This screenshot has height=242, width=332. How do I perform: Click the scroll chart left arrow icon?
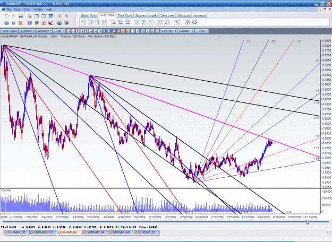coord(105,31)
